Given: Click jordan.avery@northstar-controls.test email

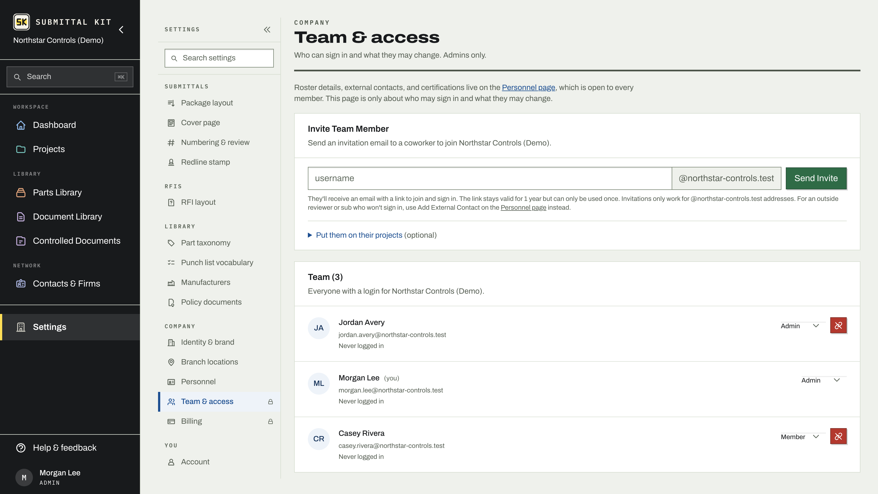Looking at the screenshot, I should pyautogui.click(x=392, y=335).
